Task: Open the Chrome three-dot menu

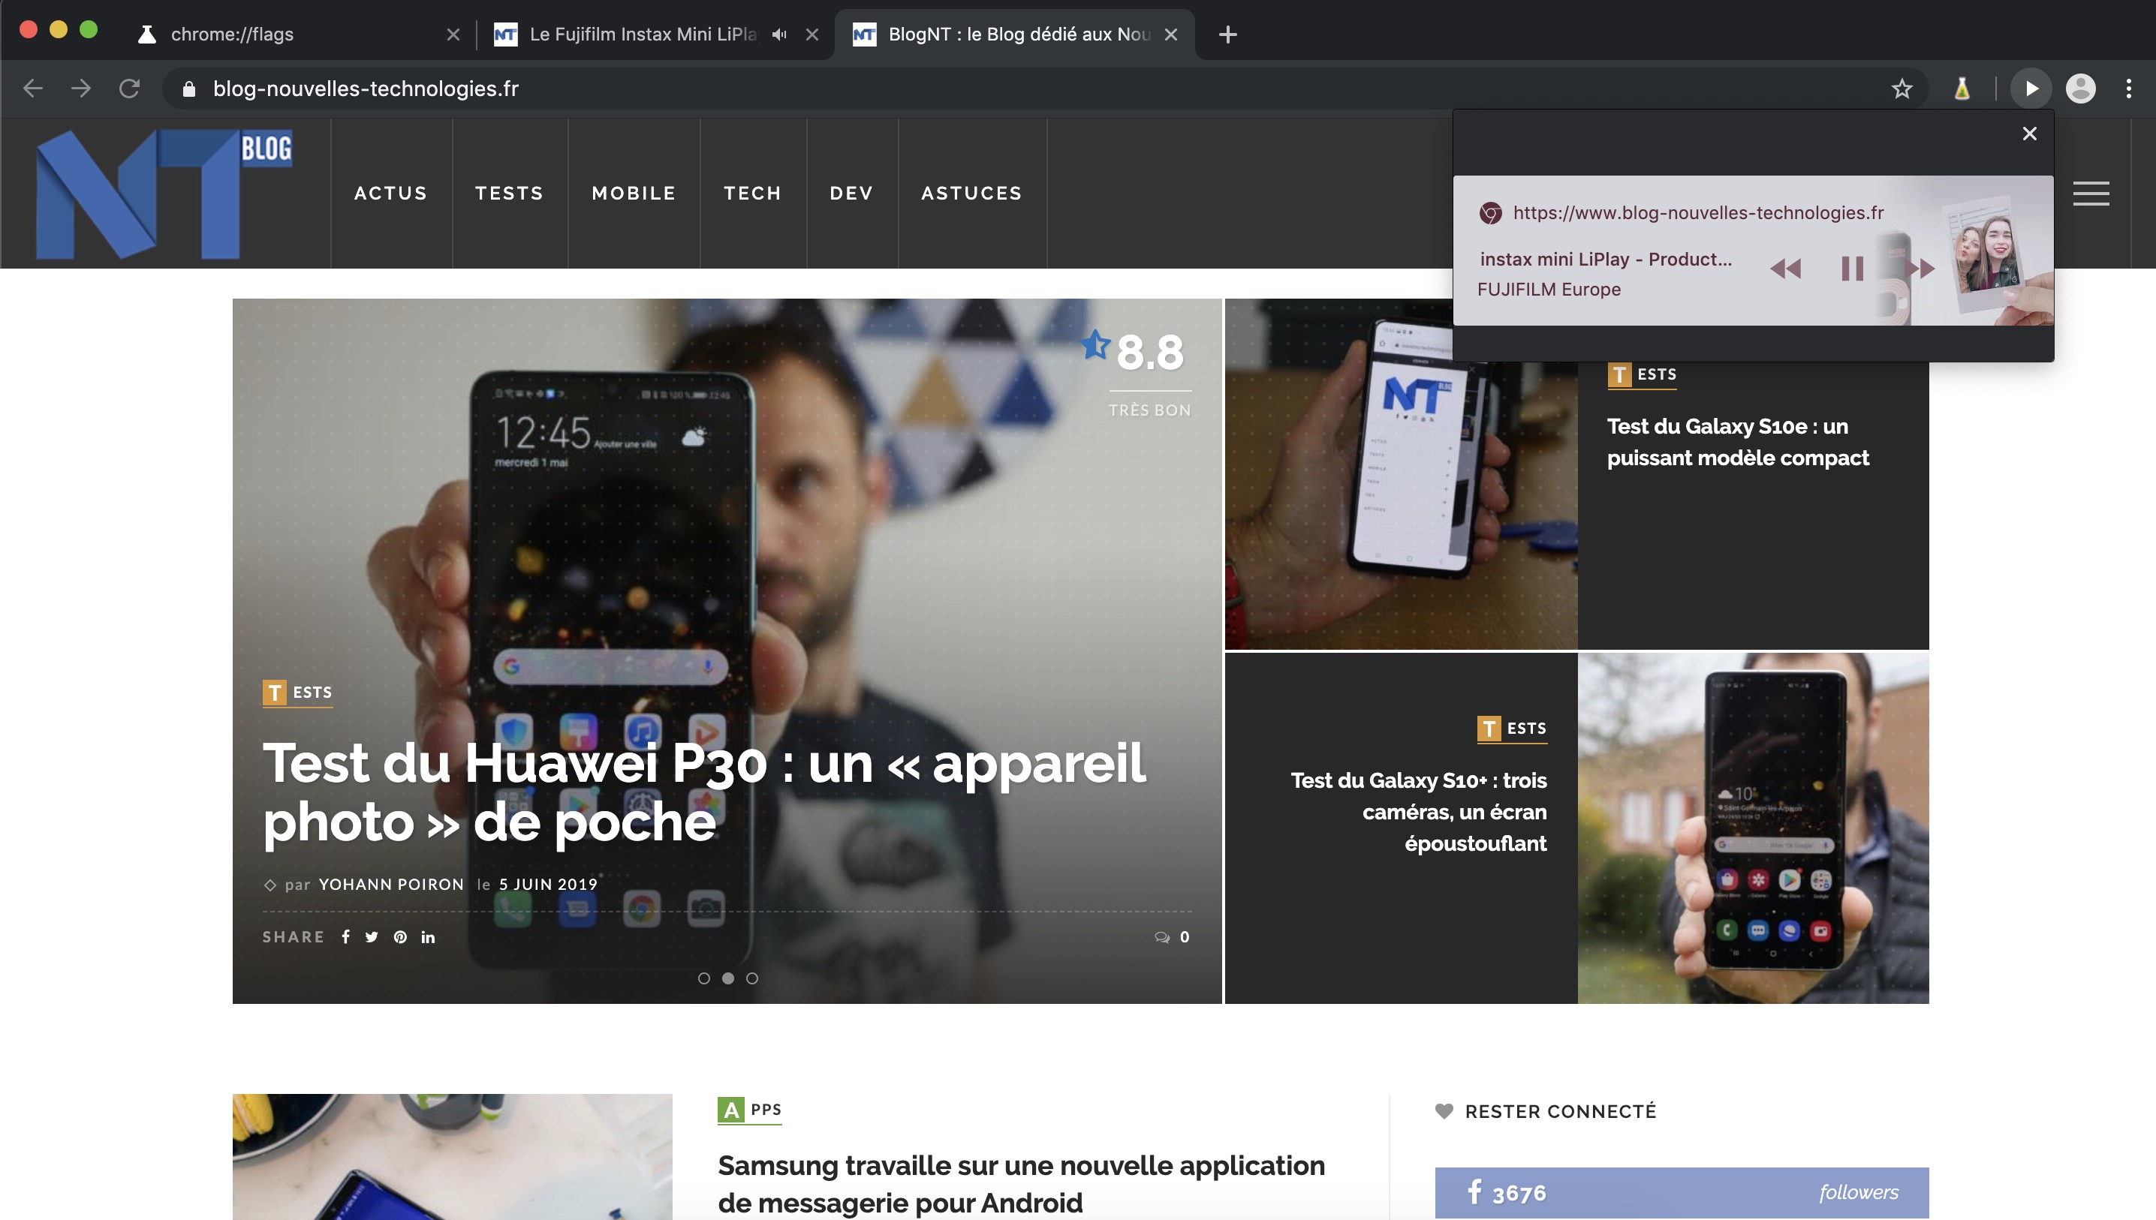Action: (x=2128, y=88)
